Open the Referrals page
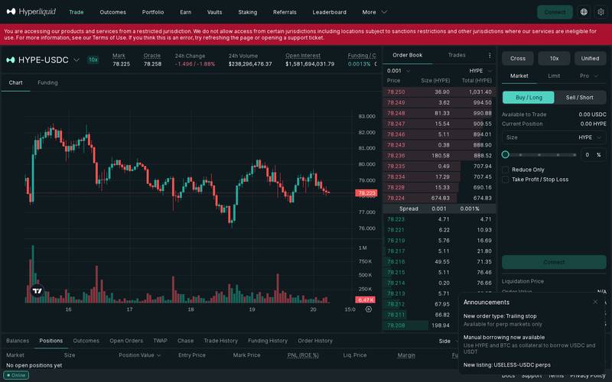The width and height of the screenshot is (612, 382). [285, 12]
